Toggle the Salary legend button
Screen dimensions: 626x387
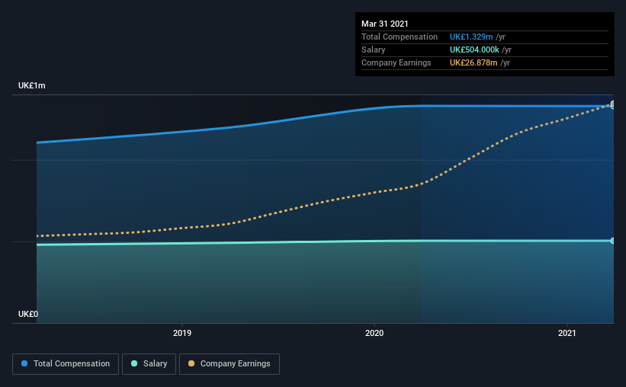tap(149, 364)
